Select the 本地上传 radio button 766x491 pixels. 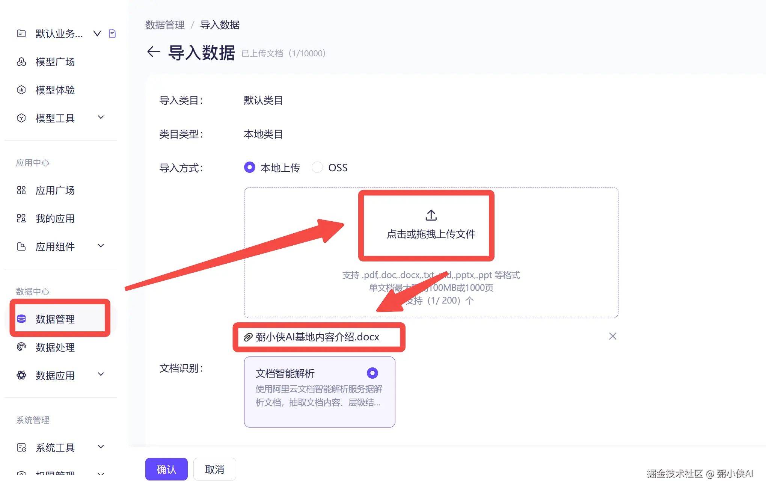(250, 167)
